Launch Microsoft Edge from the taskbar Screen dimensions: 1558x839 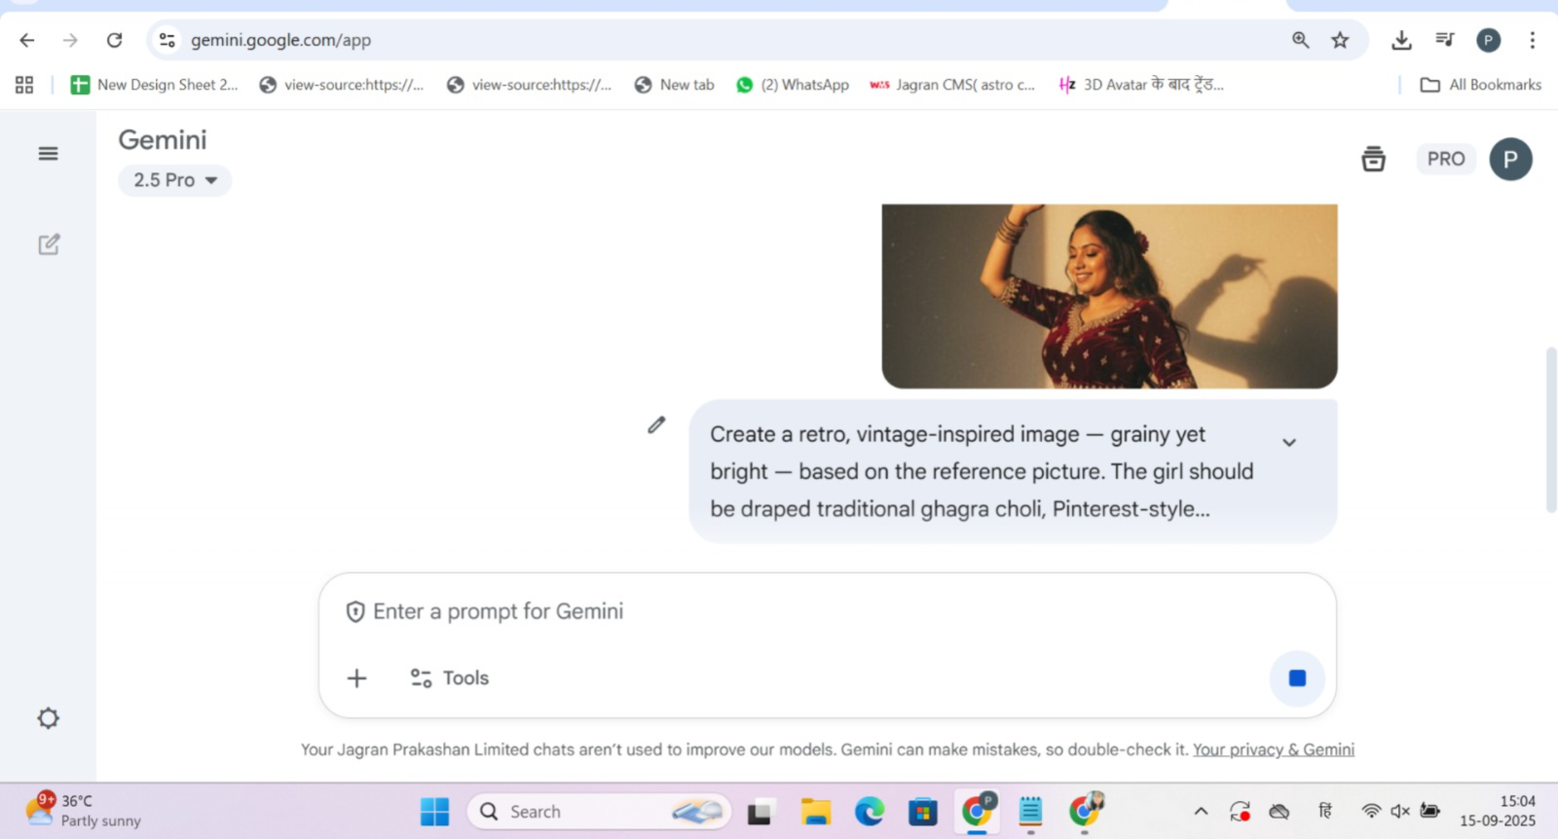coord(870,812)
